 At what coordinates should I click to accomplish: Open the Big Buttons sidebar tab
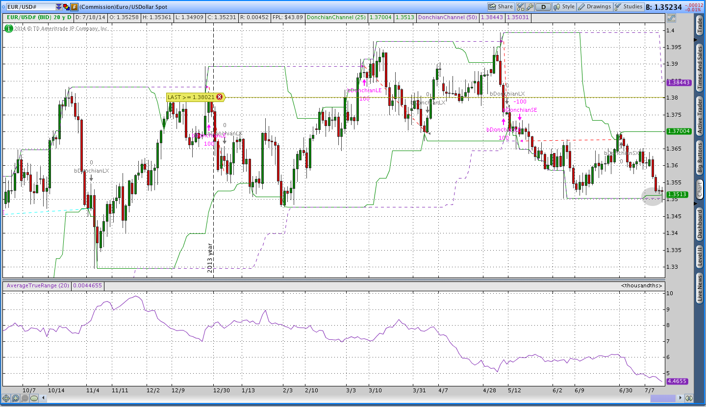[700, 159]
